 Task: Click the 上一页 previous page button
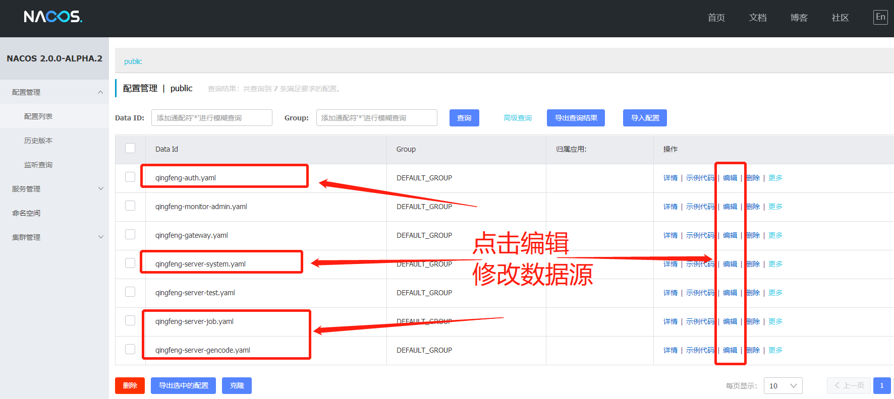click(x=849, y=385)
